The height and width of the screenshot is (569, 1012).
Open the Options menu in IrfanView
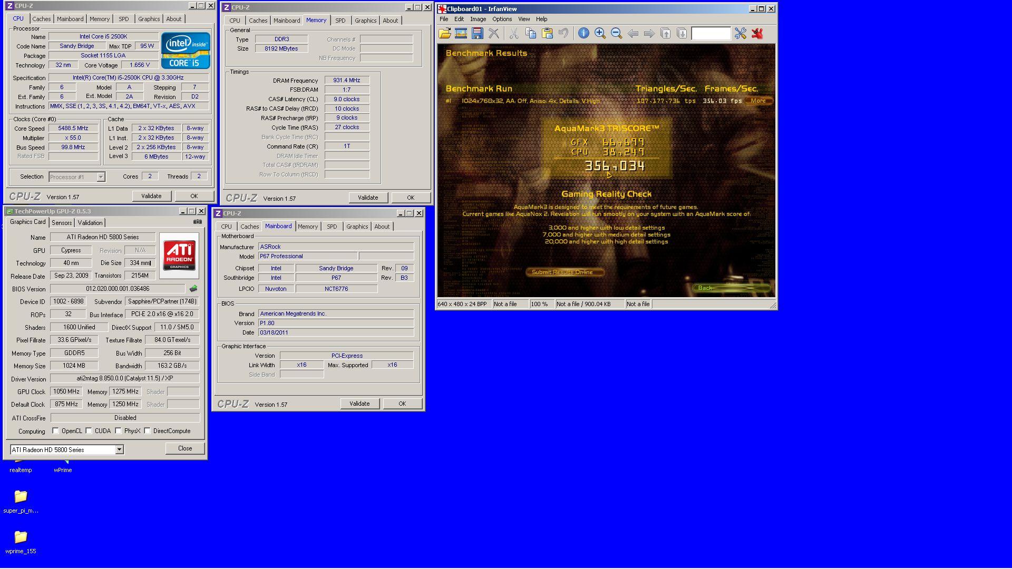pyautogui.click(x=502, y=19)
